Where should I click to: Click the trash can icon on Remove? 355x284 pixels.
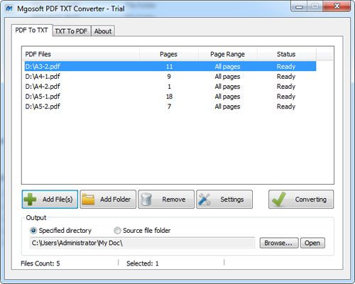coord(146,200)
